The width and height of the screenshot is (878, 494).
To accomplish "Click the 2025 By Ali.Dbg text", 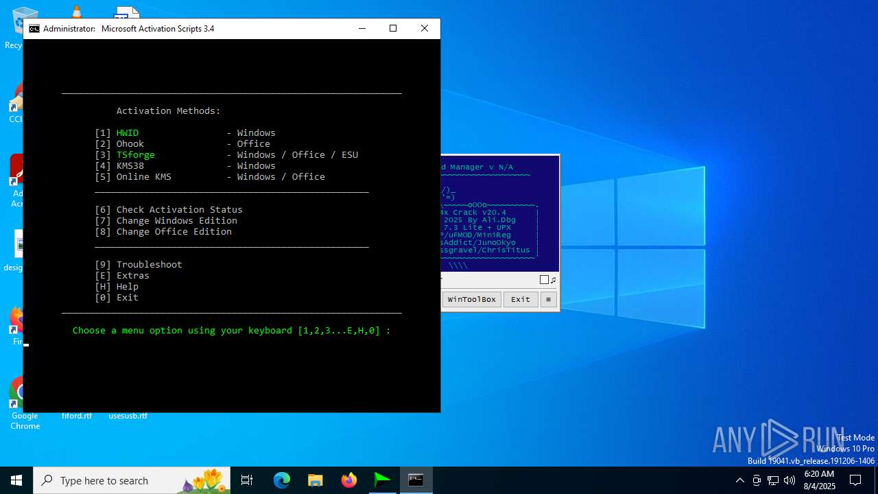I will click(480, 220).
